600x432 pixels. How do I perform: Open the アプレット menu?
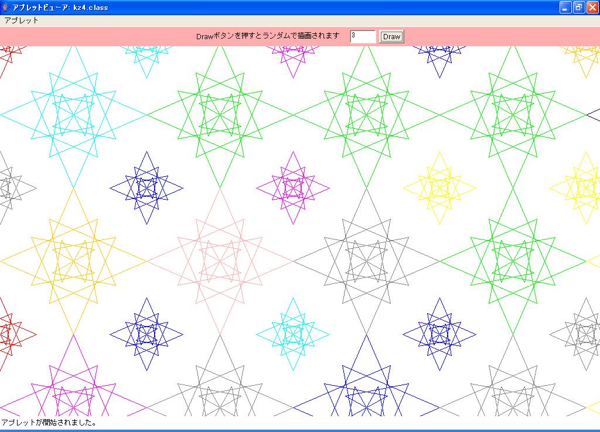click(21, 20)
